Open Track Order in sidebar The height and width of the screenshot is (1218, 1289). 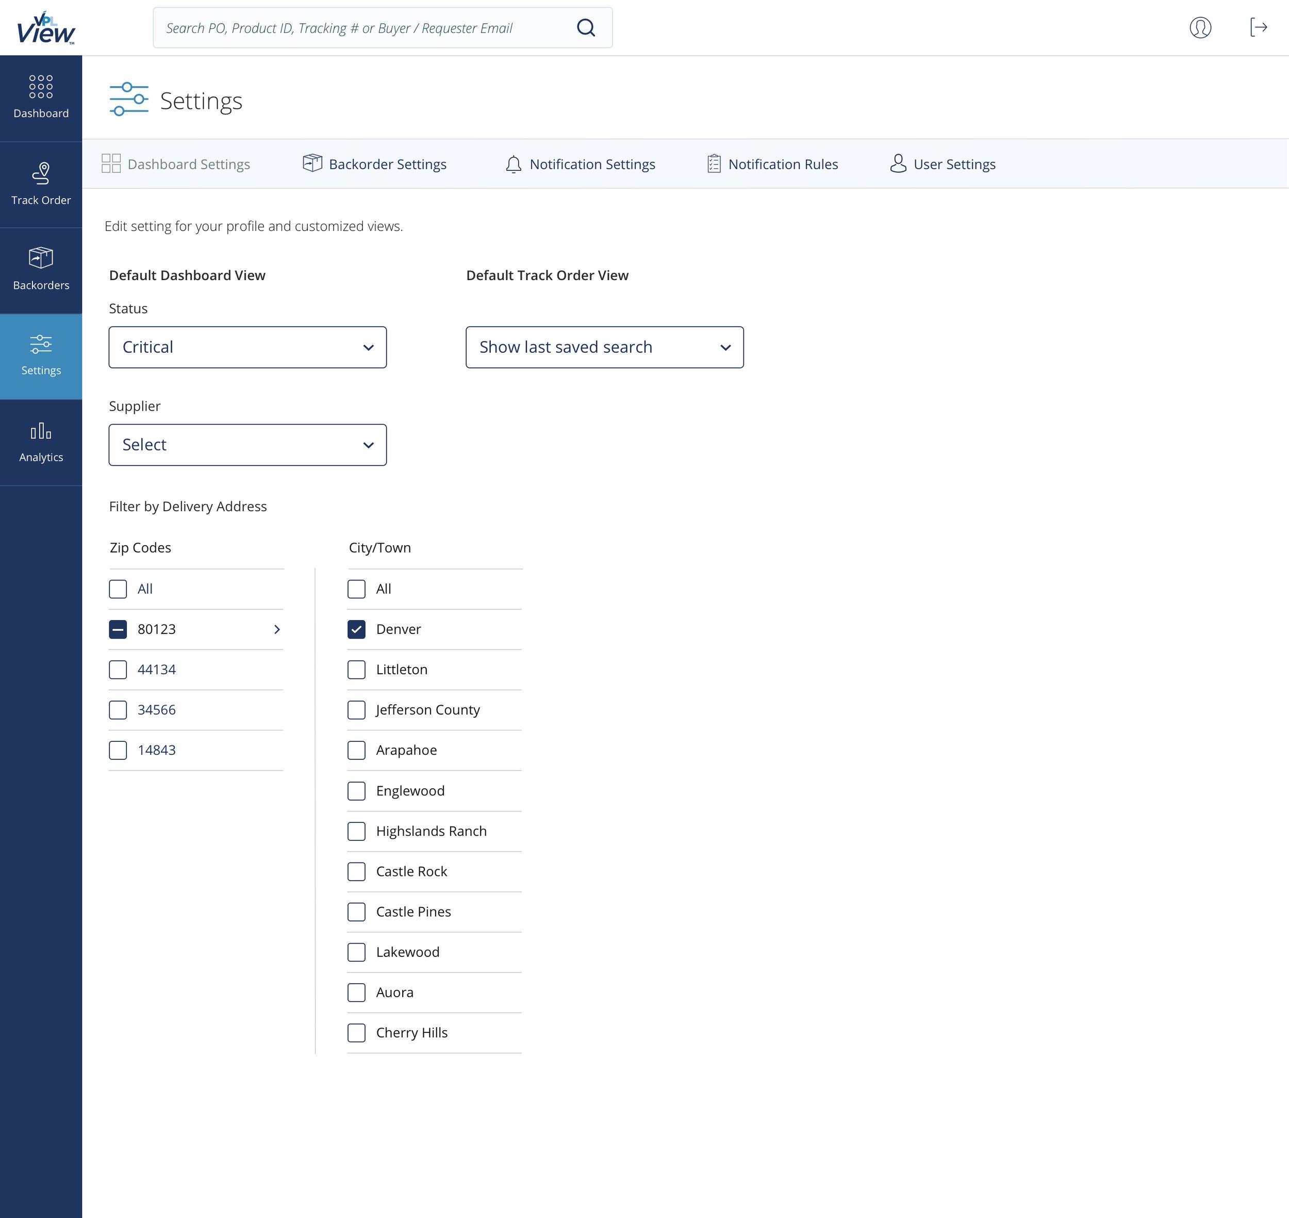point(41,184)
